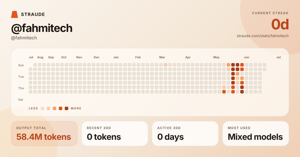Open the Recent 30D tokens card
This screenshot has width=300, height=157.
[115, 134]
